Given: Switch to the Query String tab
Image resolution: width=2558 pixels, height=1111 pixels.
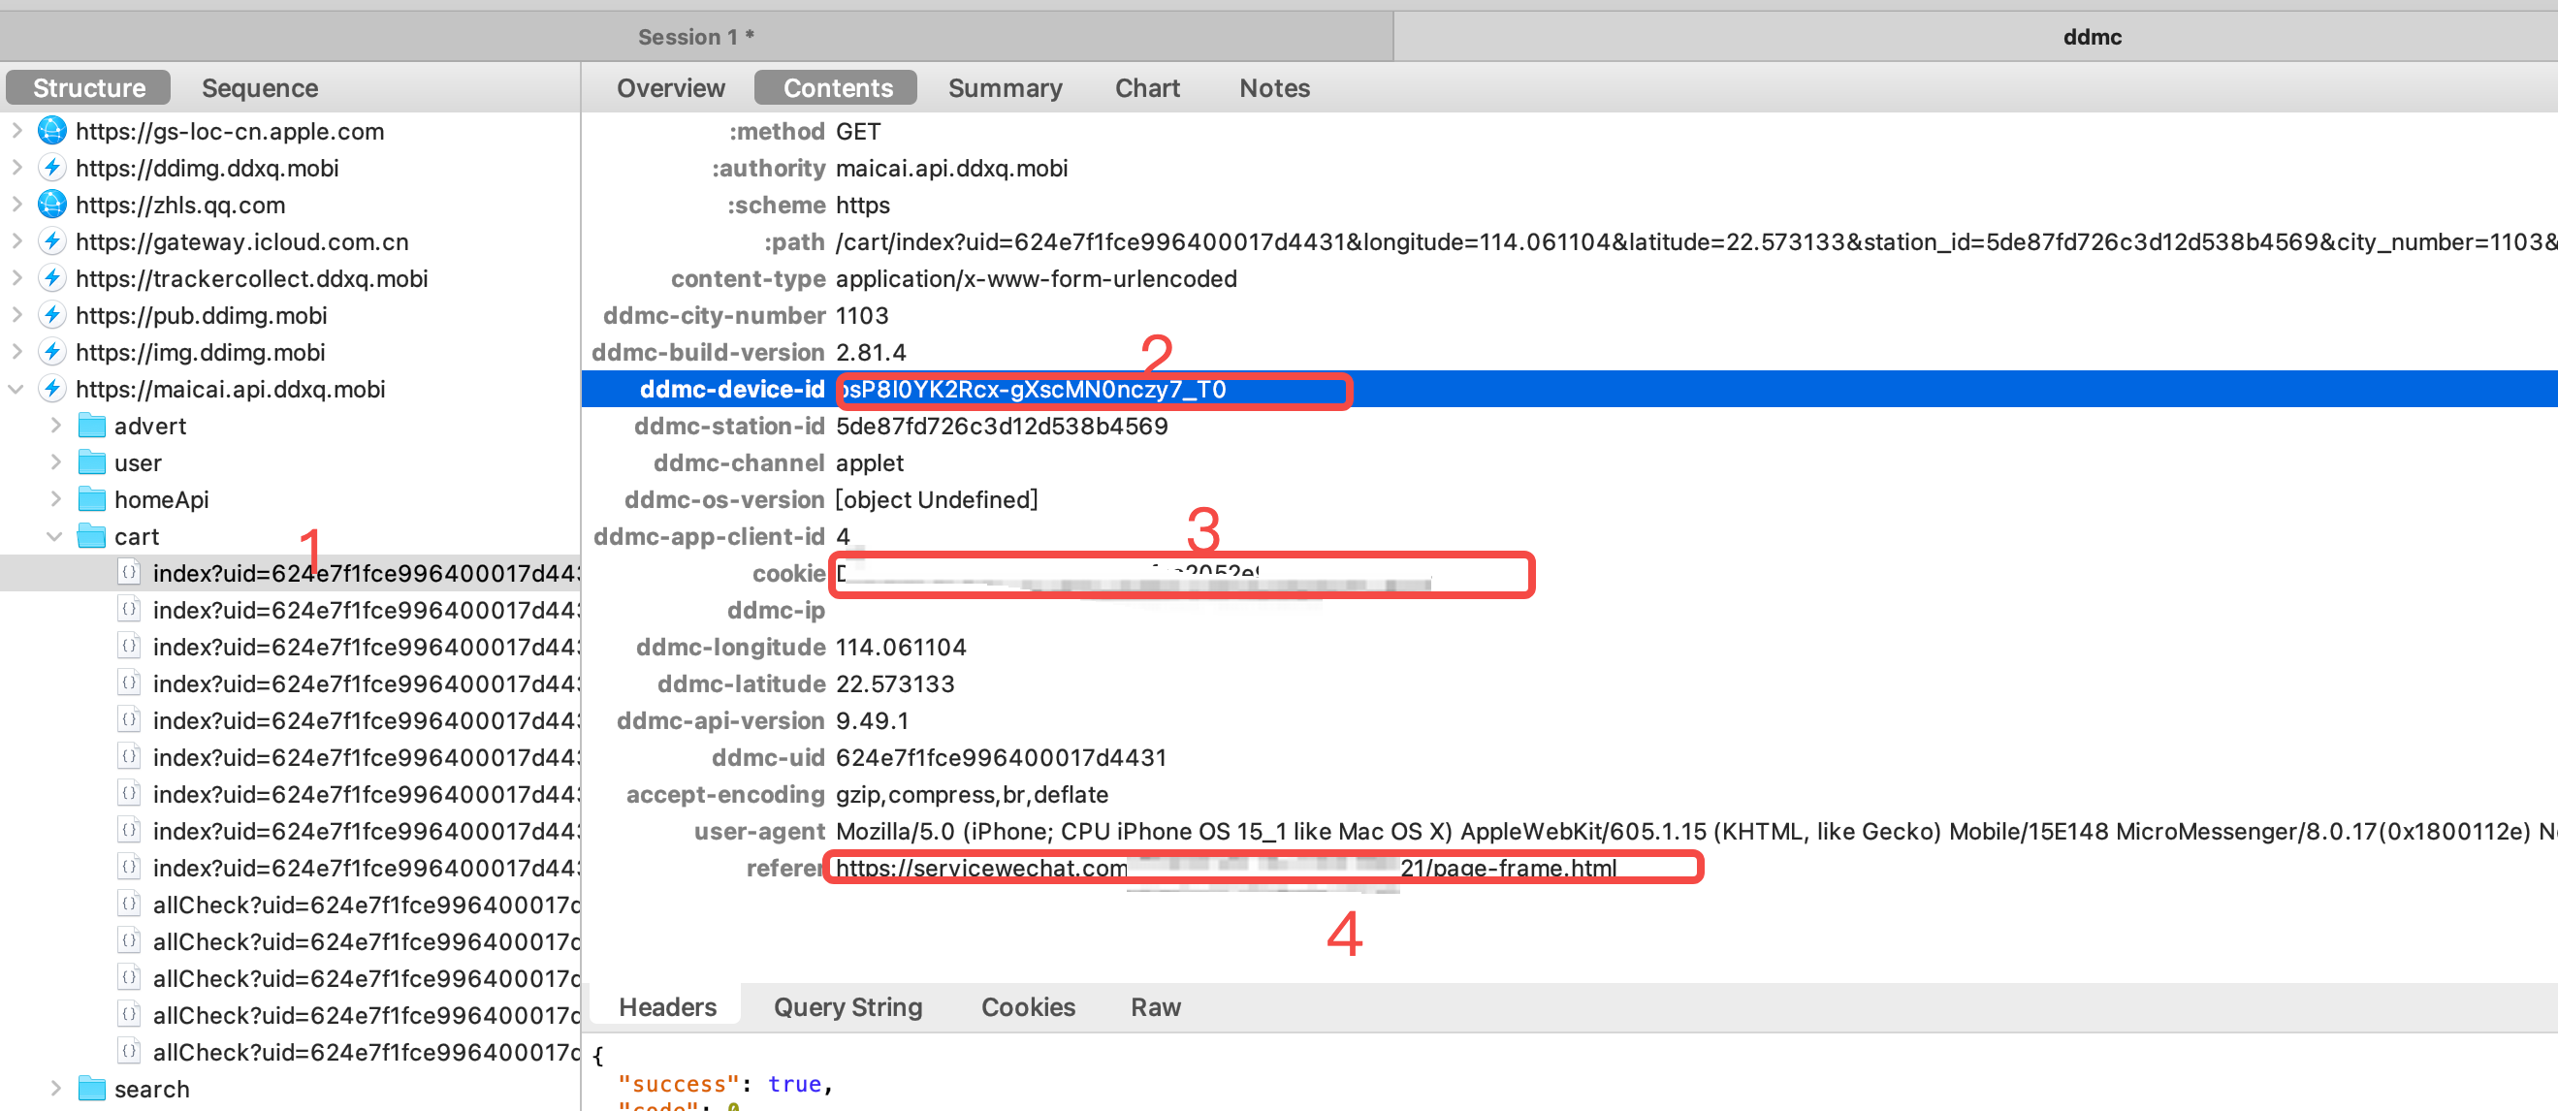Looking at the screenshot, I should pos(847,1006).
